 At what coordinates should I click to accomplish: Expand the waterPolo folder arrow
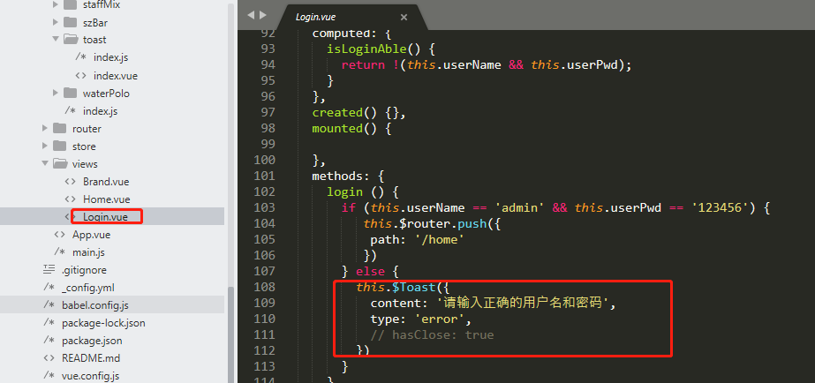pyautogui.click(x=56, y=93)
